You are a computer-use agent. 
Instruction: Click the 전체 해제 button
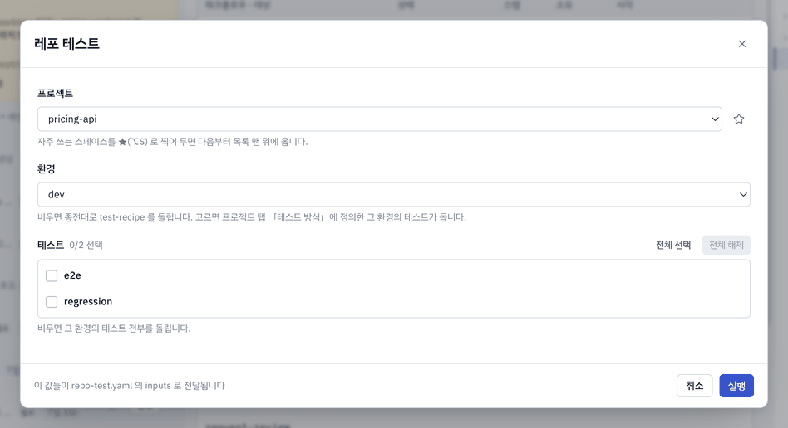point(726,245)
